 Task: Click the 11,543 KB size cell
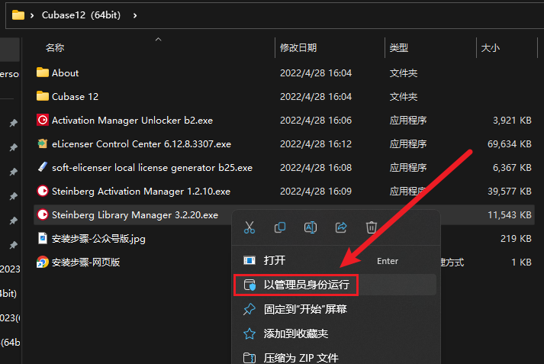point(510,215)
